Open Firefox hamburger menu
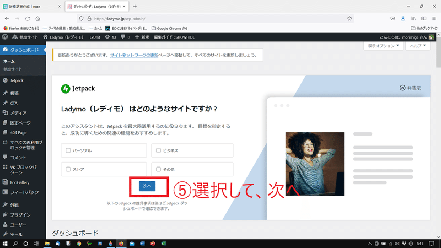This screenshot has height=248, width=441. point(434,19)
